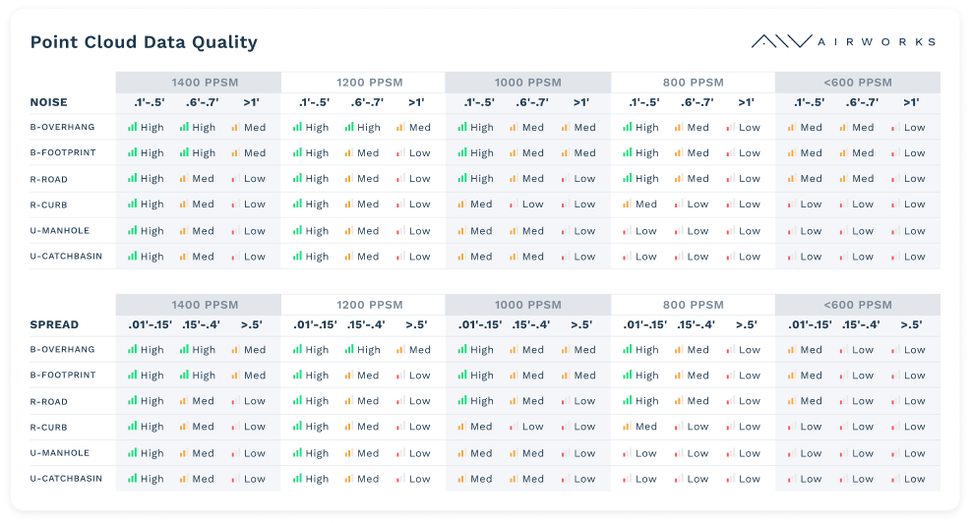Click the NOISE table heading

tap(49, 102)
